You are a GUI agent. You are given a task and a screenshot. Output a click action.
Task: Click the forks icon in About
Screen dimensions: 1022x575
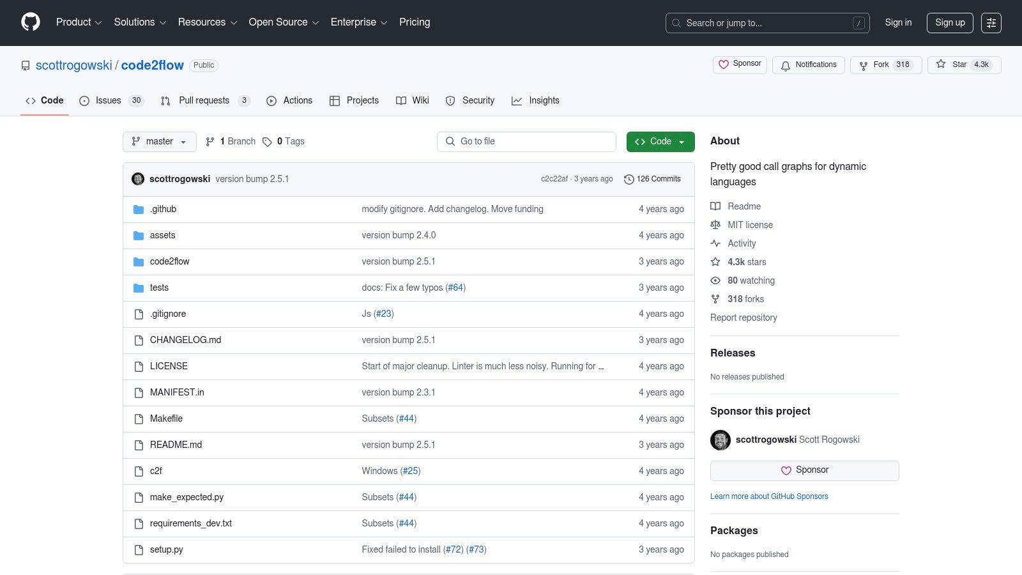715,299
